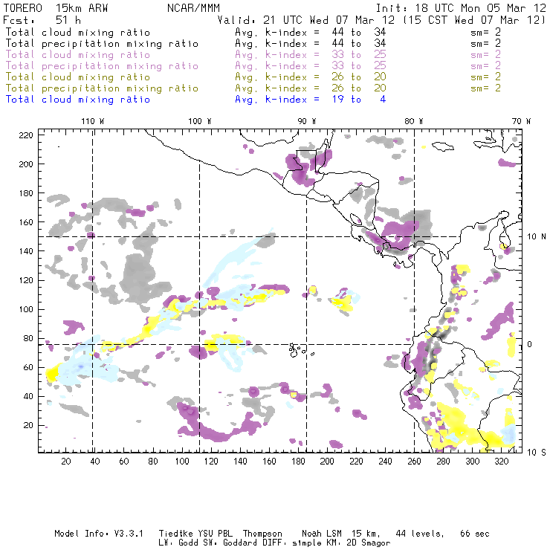Click the '260' bottom axis tick label
The width and height of the screenshot is (550, 550).
[414, 462]
